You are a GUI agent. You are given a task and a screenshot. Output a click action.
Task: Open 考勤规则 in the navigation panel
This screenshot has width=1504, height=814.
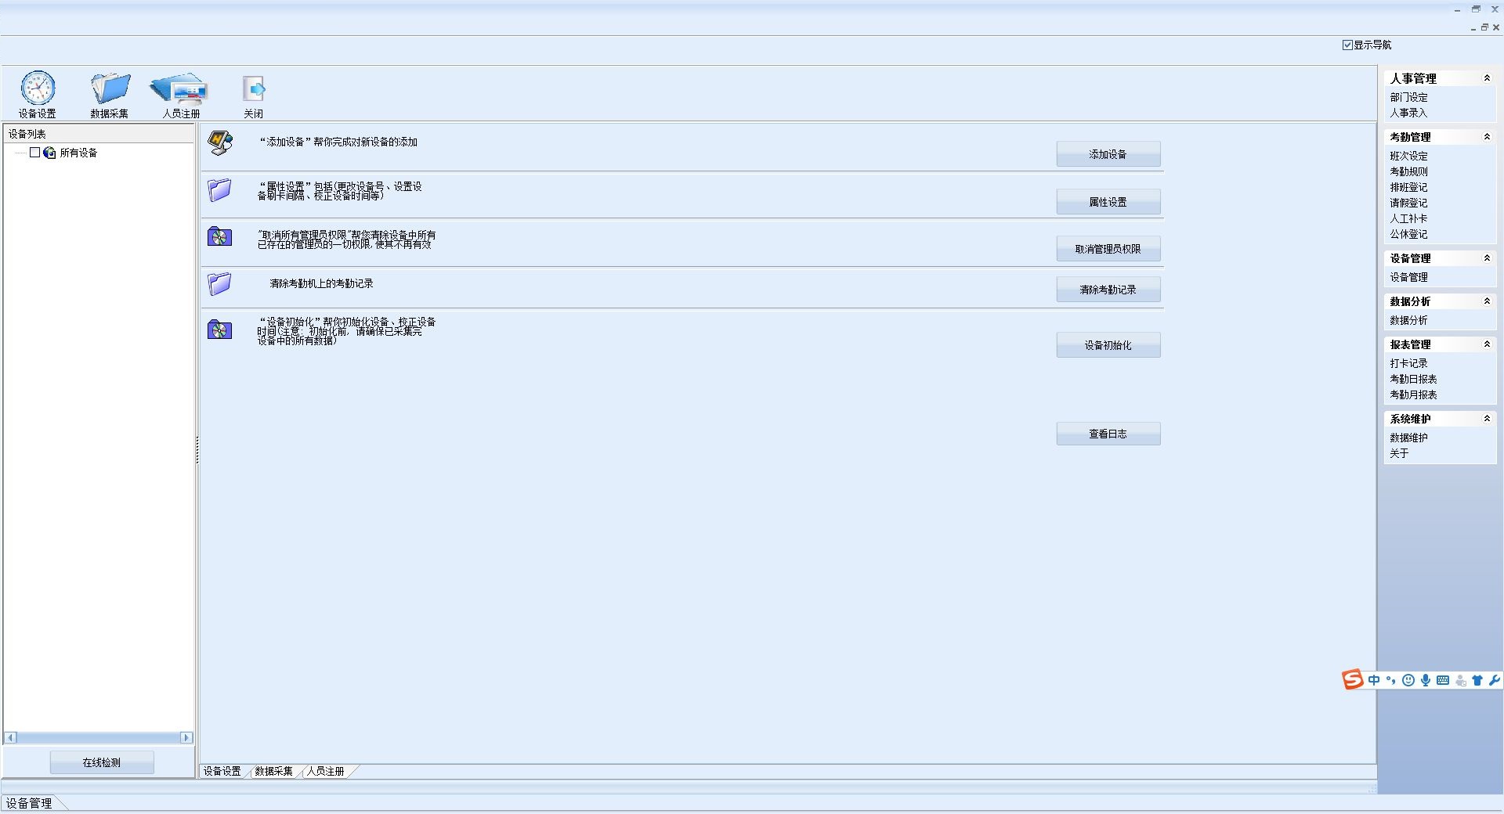(x=1408, y=171)
